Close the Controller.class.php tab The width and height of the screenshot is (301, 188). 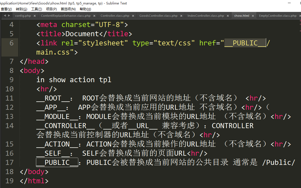click(x=133, y=16)
